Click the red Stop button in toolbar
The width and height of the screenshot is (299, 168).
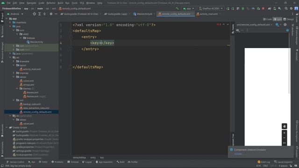(x=263, y=8)
